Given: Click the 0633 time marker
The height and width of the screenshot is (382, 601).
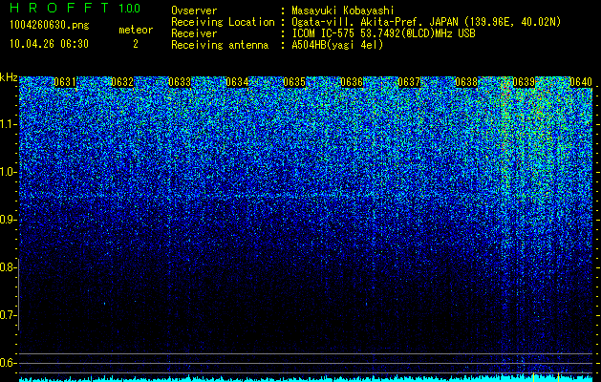Looking at the screenshot, I should [x=180, y=82].
